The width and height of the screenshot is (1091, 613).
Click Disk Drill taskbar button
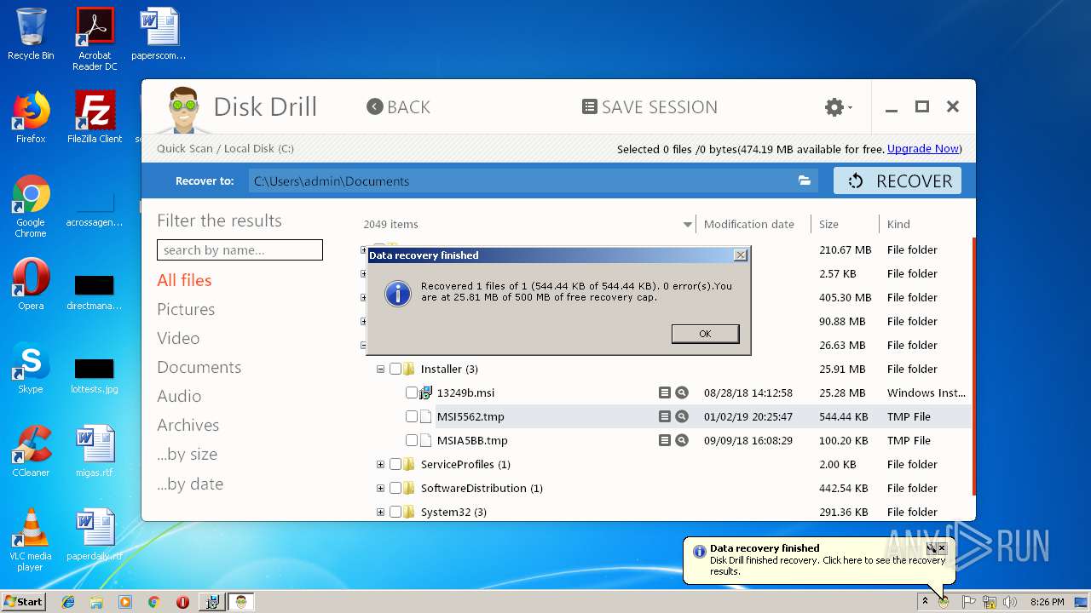pos(241,602)
